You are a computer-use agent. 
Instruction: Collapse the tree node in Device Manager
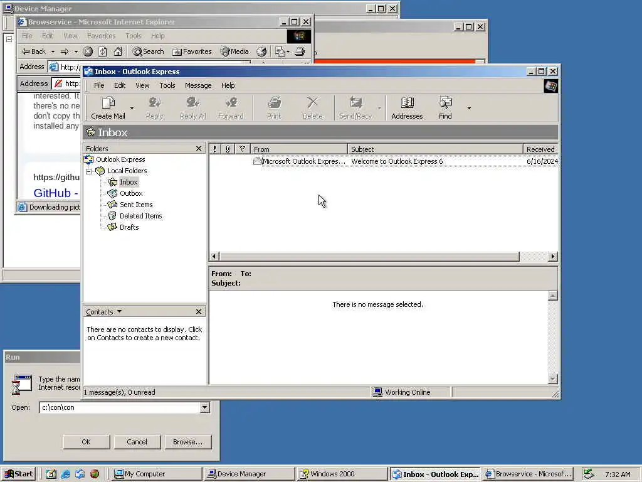click(x=9, y=40)
